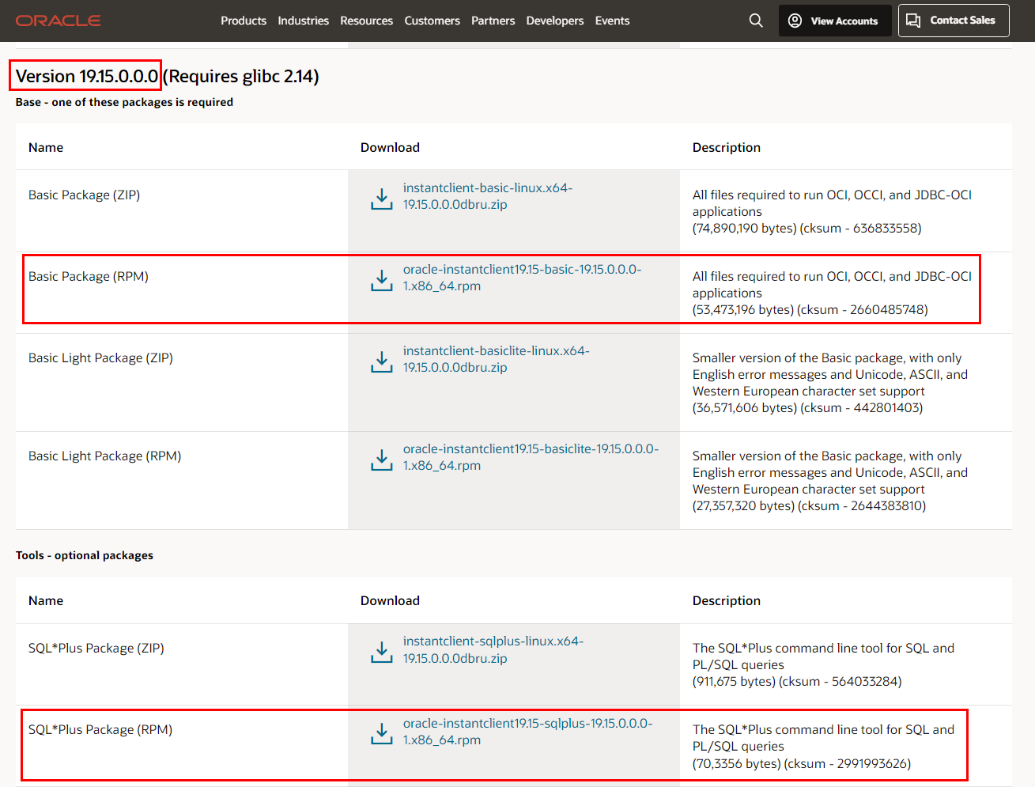This screenshot has width=1035, height=787.
Task: Click Base table 'Name' column header
Action: 46,147
